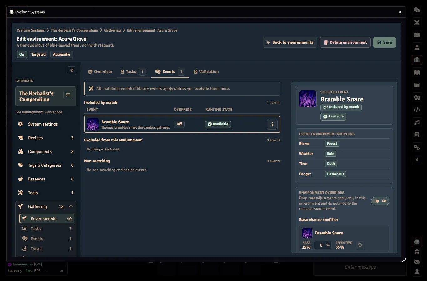Click Gathering breadcrumb link

[112, 30]
